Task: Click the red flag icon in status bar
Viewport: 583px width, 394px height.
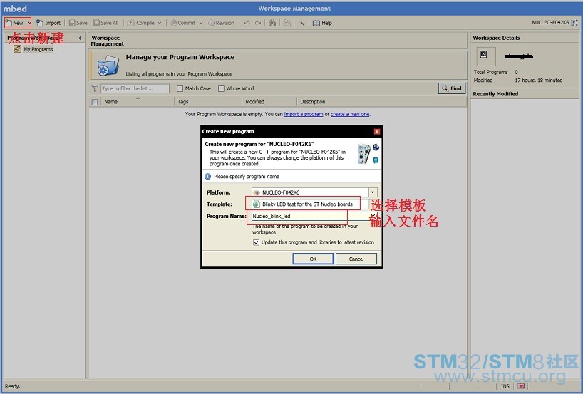Action: (x=521, y=386)
